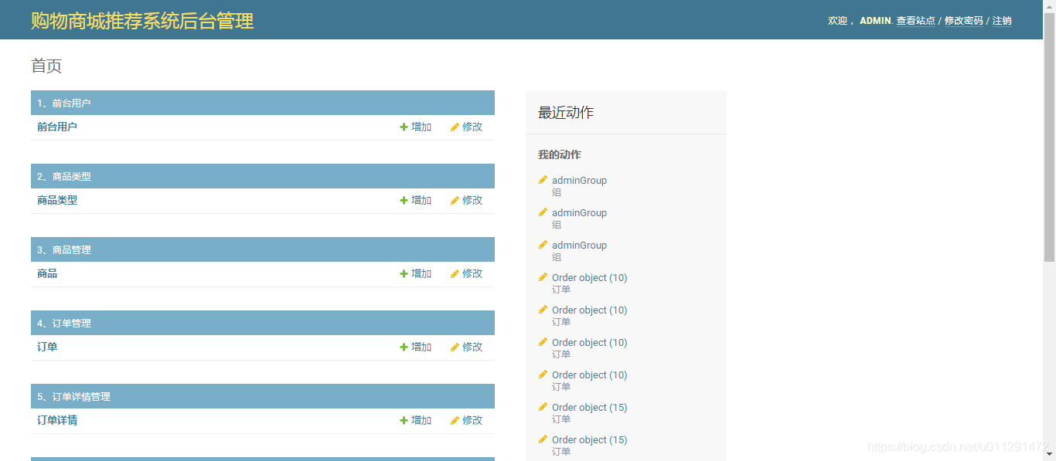Open the 4、订单管理 section header

point(263,323)
